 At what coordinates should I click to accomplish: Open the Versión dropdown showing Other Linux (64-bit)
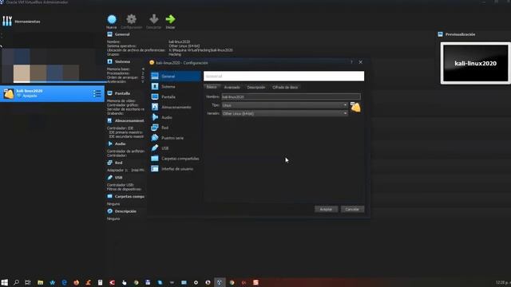(284, 113)
